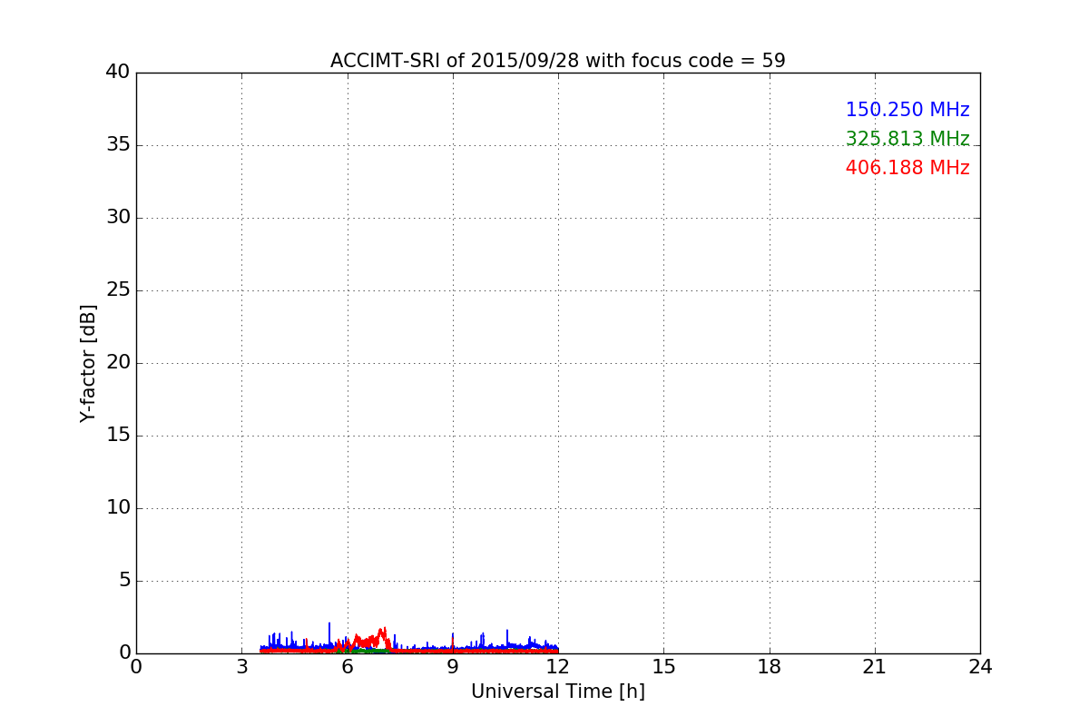1089x726 pixels.
Task: Select the blue 150.250 MHz legend label
Action: [x=907, y=110]
